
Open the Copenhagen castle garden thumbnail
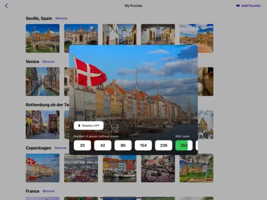point(196,168)
